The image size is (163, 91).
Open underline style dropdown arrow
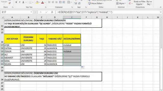(26, 2)
